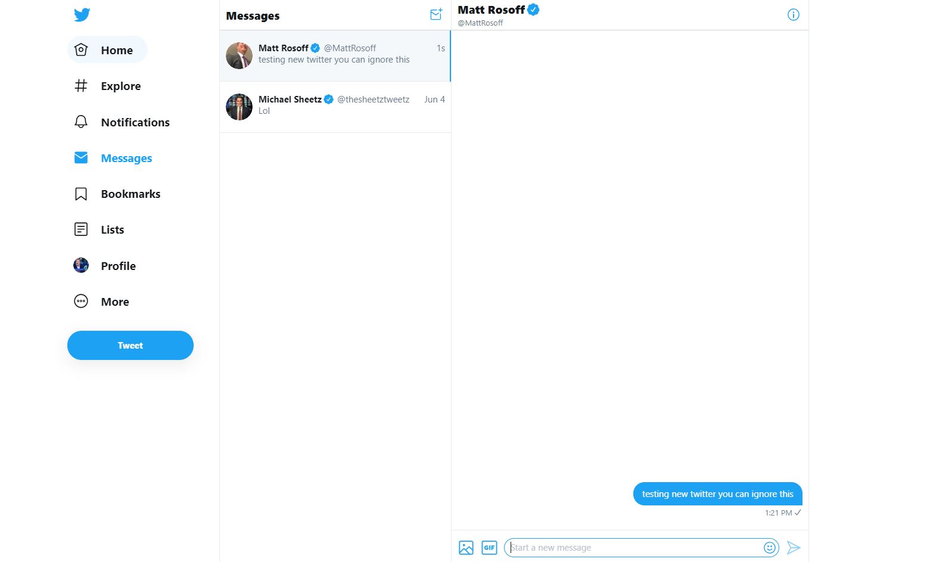Image resolution: width=927 pixels, height=562 pixels.
Task: Select the sent message bubble
Action: [x=717, y=493]
